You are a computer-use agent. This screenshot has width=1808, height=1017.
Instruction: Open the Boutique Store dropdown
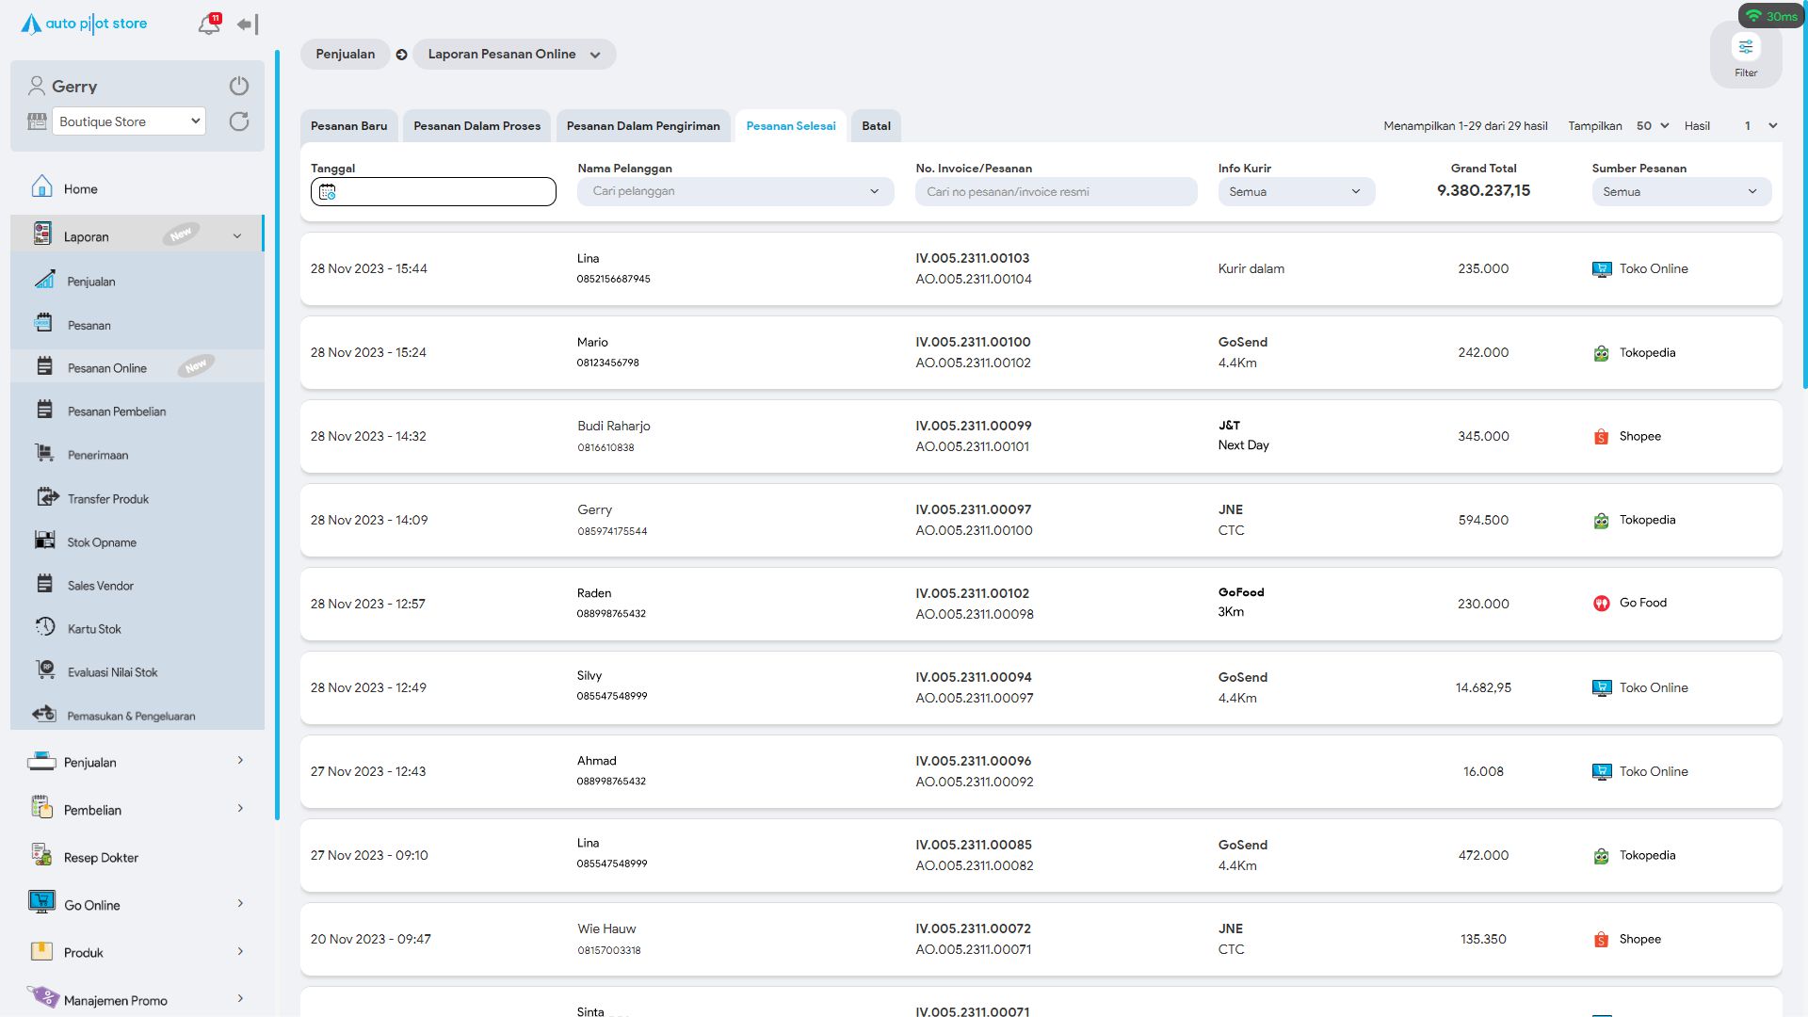point(129,121)
